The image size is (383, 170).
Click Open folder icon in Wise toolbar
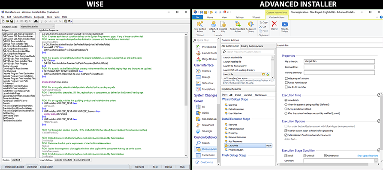tap(7, 21)
